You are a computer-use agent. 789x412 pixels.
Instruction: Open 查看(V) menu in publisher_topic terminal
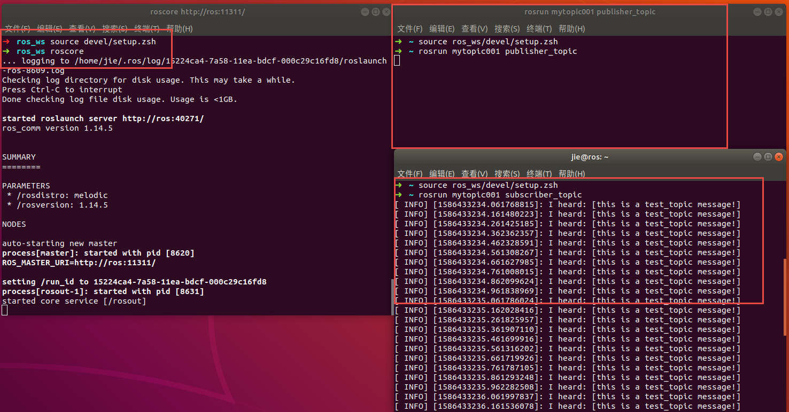[x=475, y=29]
